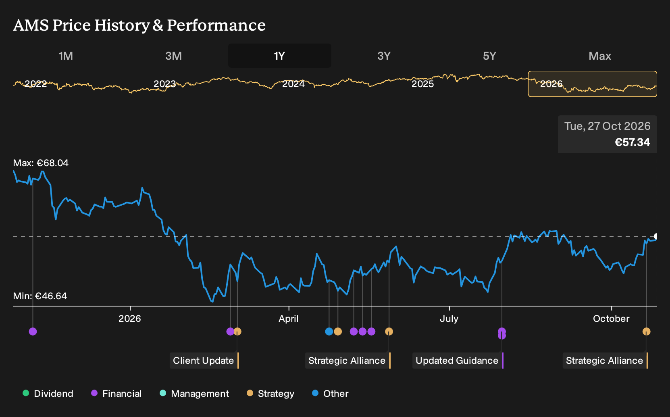Click the 'Min: €46.64' label
The height and width of the screenshot is (417, 670).
tap(40, 296)
